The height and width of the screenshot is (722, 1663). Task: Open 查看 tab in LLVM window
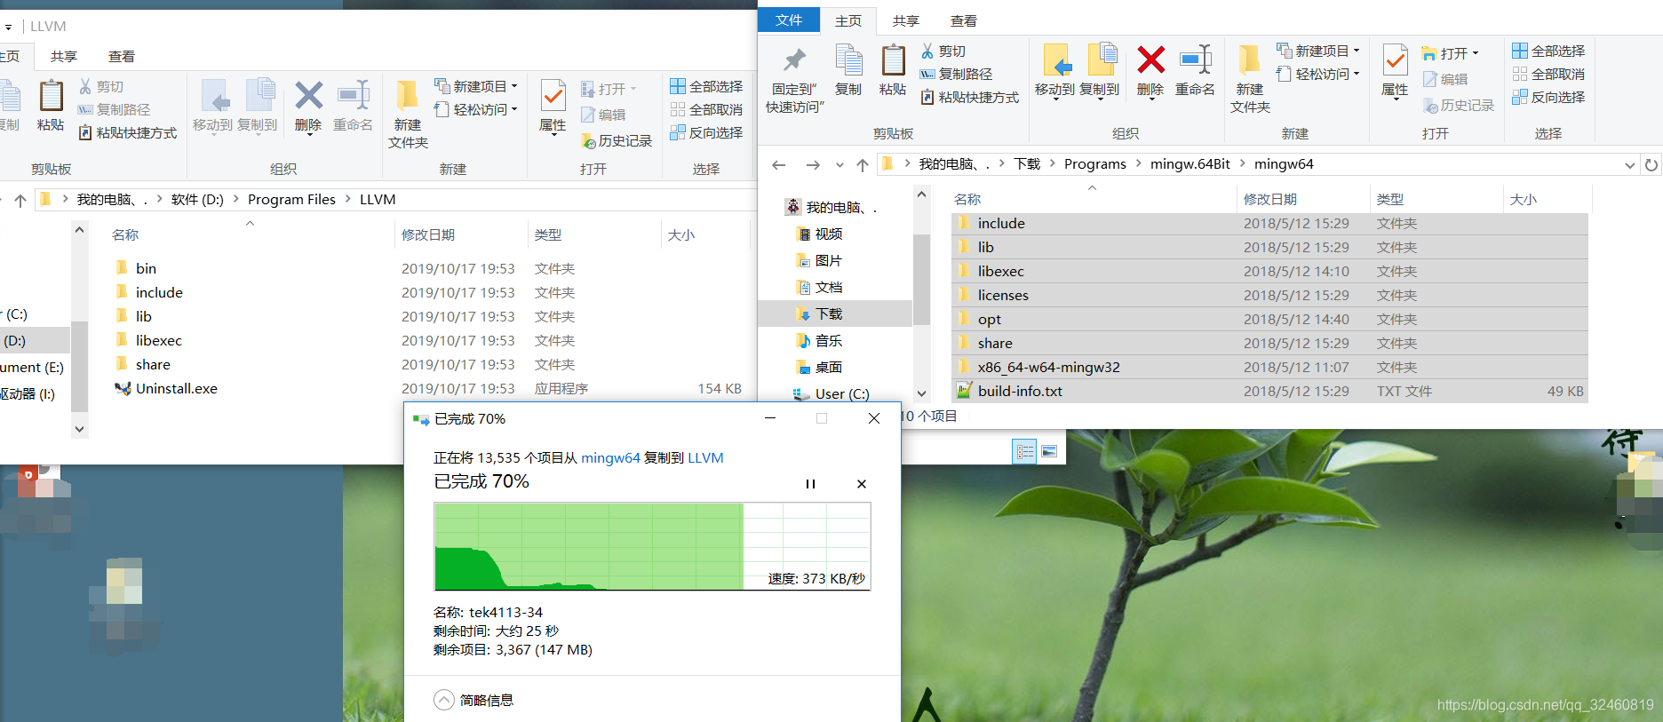point(122,56)
